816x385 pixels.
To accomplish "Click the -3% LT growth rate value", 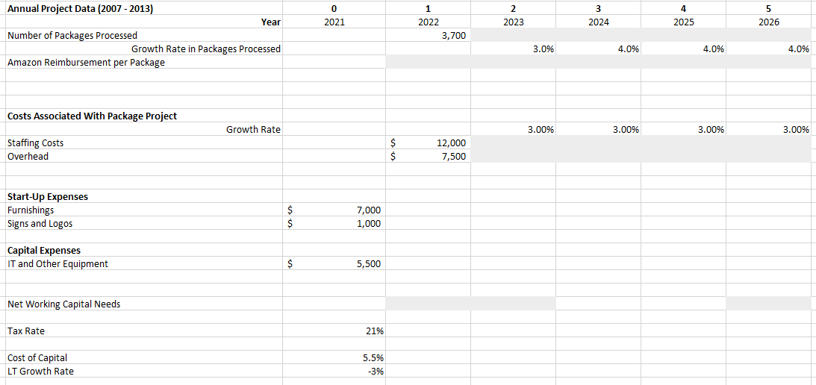I will coord(377,372).
